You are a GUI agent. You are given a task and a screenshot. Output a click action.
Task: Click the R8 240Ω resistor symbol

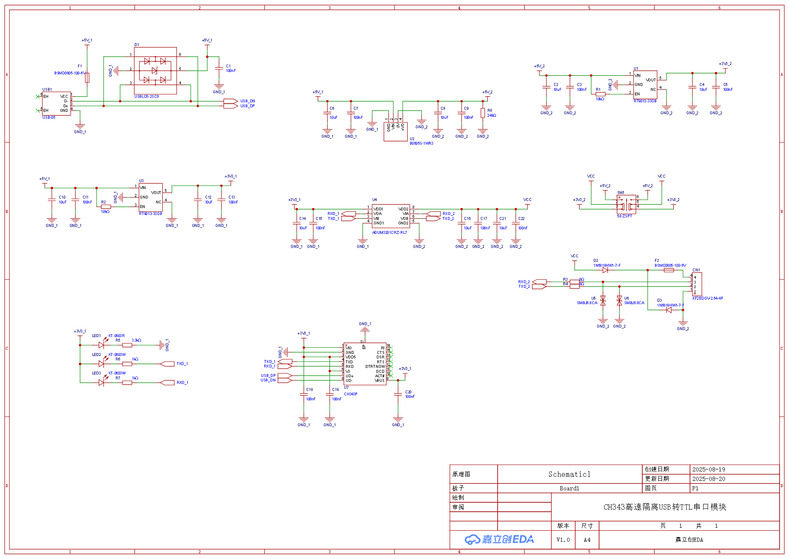pos(483,113)
